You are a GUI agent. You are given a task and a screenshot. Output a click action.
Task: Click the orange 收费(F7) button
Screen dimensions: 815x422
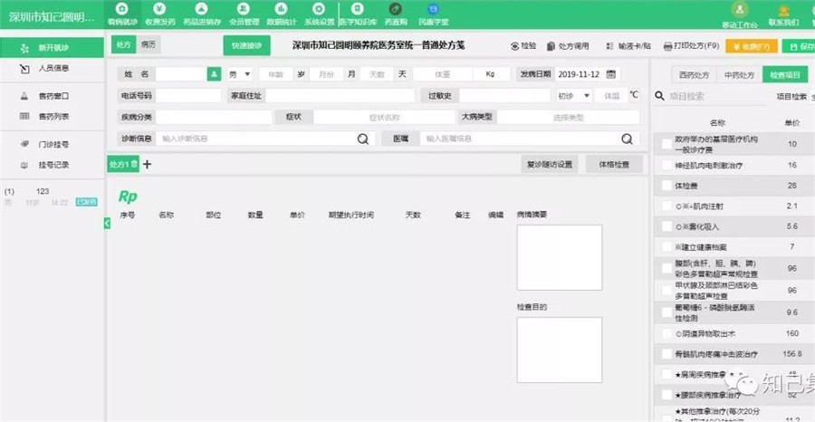pyautogui.click(x=752, y=46)
